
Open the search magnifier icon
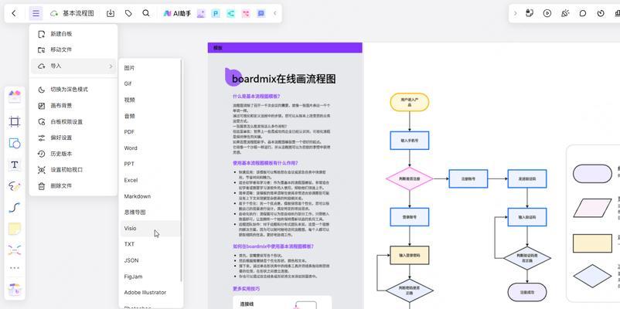tap(146, 13)
